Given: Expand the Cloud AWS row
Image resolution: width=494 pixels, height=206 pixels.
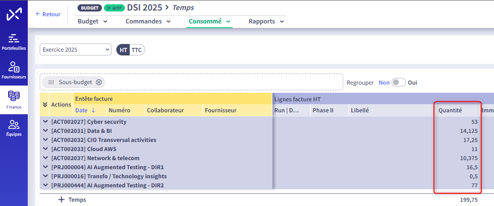Looking at the screenshot, I should coord(46,149).
